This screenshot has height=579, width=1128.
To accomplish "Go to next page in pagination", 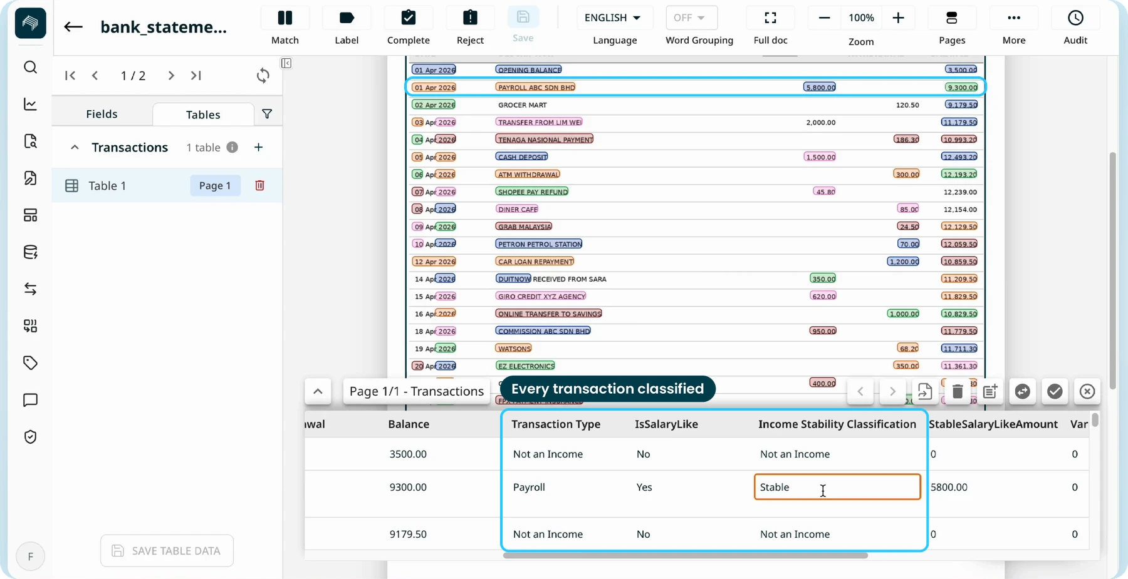I will pyautogui.click(x=171, y=76).
